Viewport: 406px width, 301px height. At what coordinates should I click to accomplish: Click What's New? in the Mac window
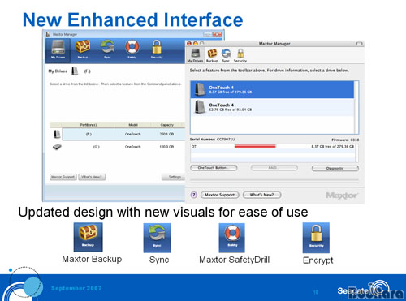[261, 195]
